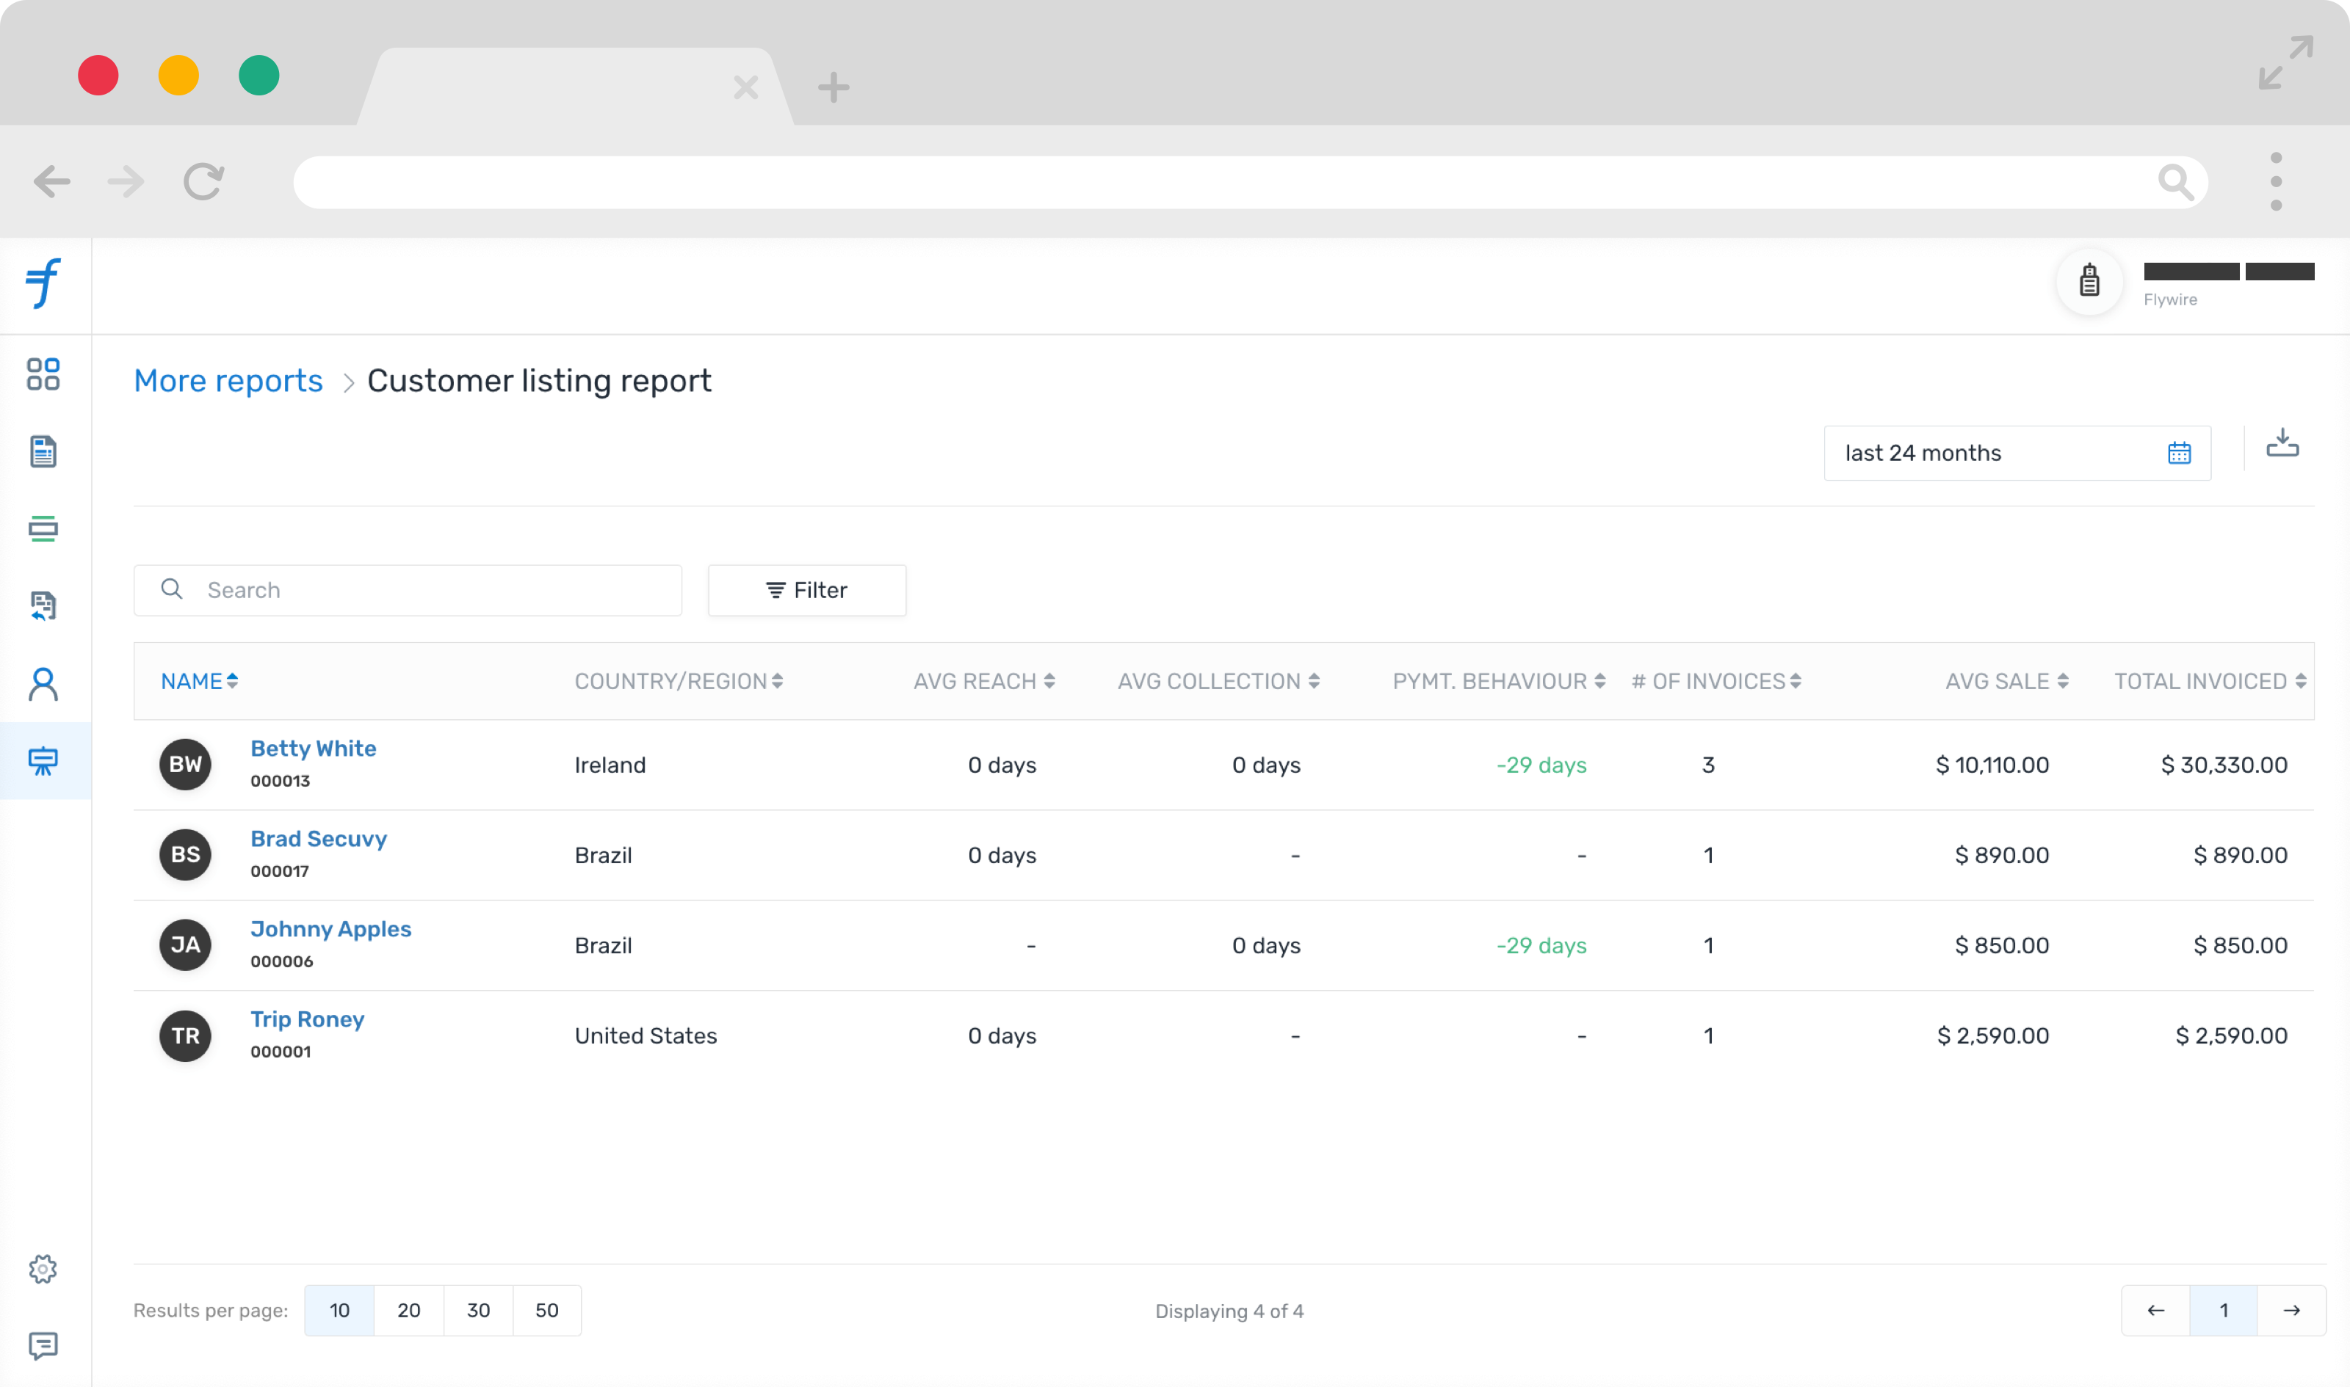Viewport: 2350px width, 1387px height.
Task: Open Betty White customer record
Action: [312, 748]
